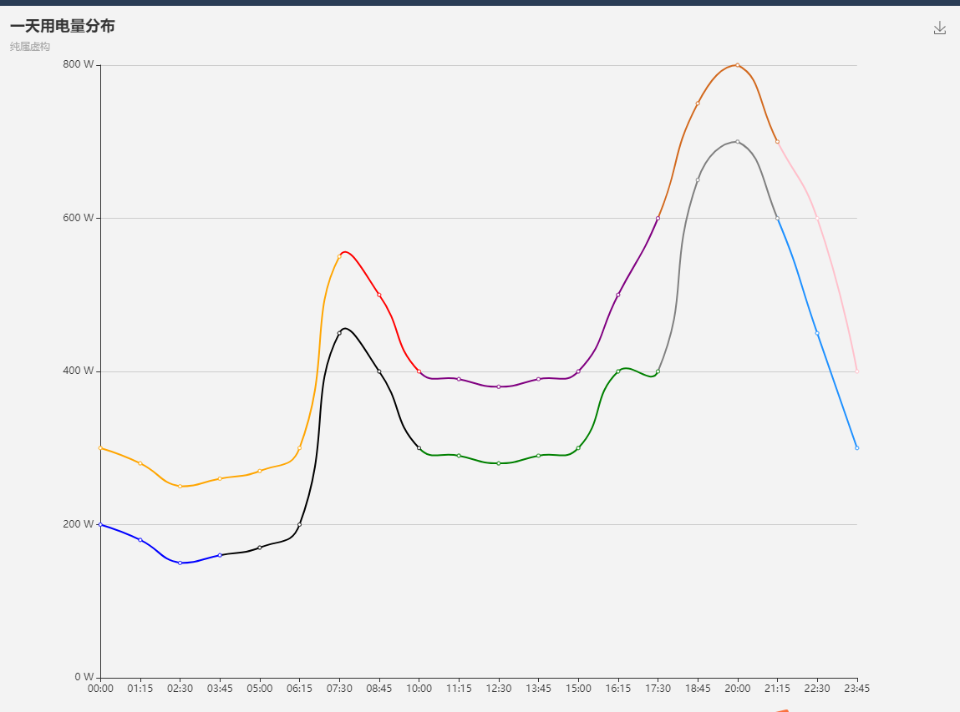Click the 22:30 x-axis label
This screenshot has width=960, height=712.
[817, 689]
